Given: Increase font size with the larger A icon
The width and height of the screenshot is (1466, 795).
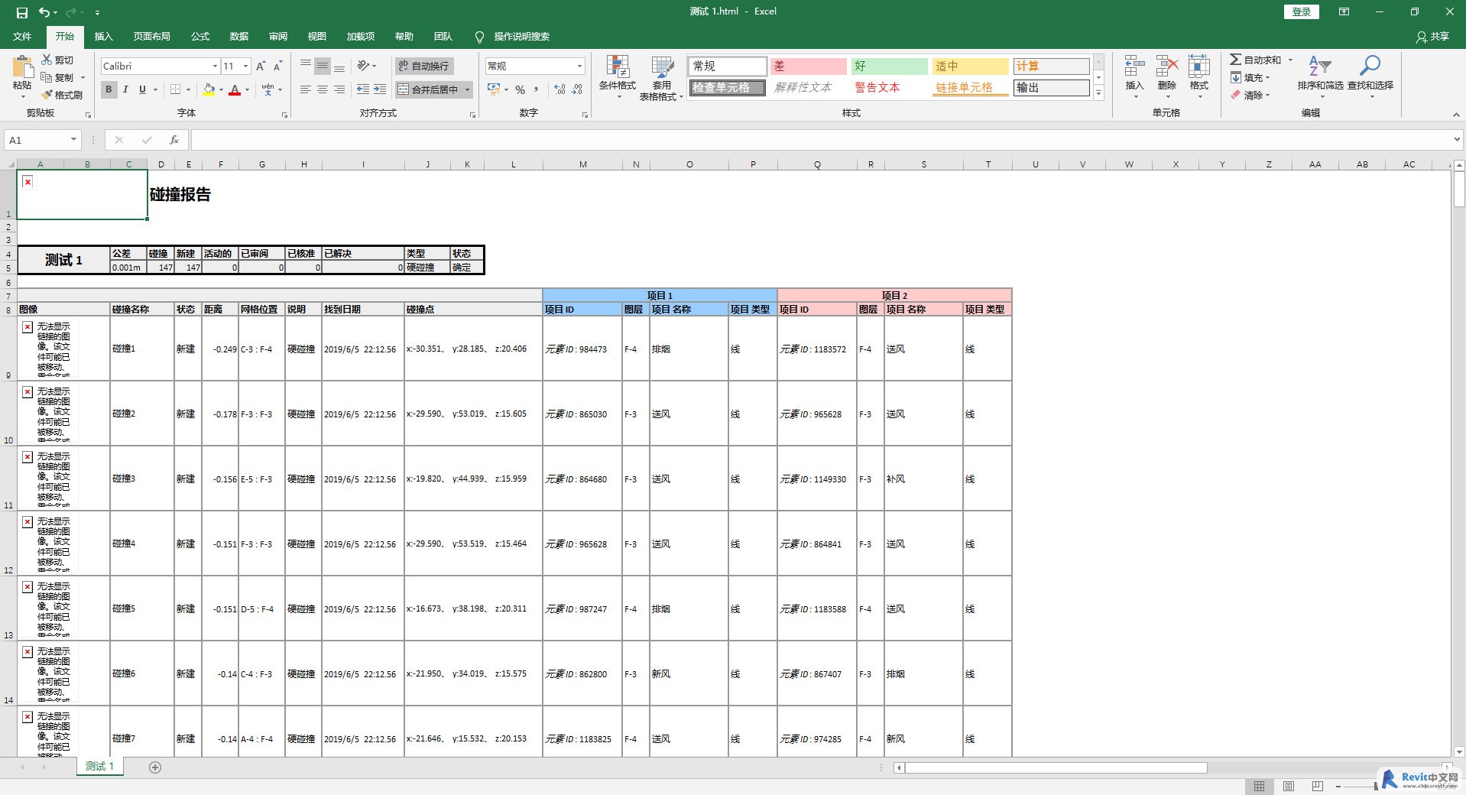Looking at the screenshot, I should pos(261,67).
